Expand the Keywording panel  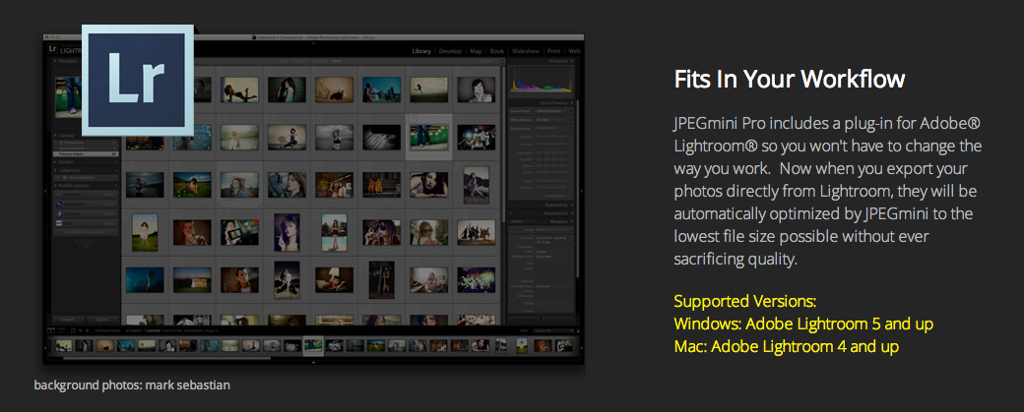click(573, 205)
